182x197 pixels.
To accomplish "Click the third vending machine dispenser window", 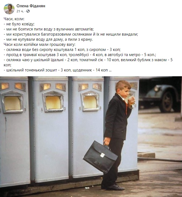I will [90, 101].
